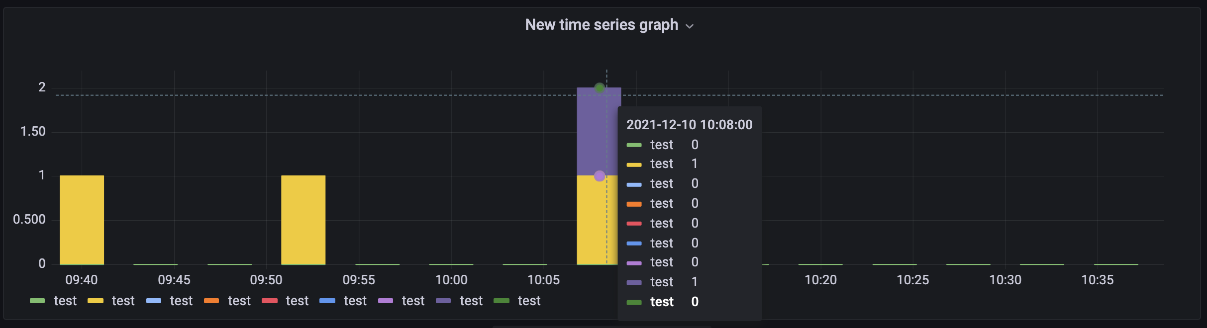Select the purple test series marker in legend
The height and width of the screenshot is (328, 1207).
click(386, 301)
